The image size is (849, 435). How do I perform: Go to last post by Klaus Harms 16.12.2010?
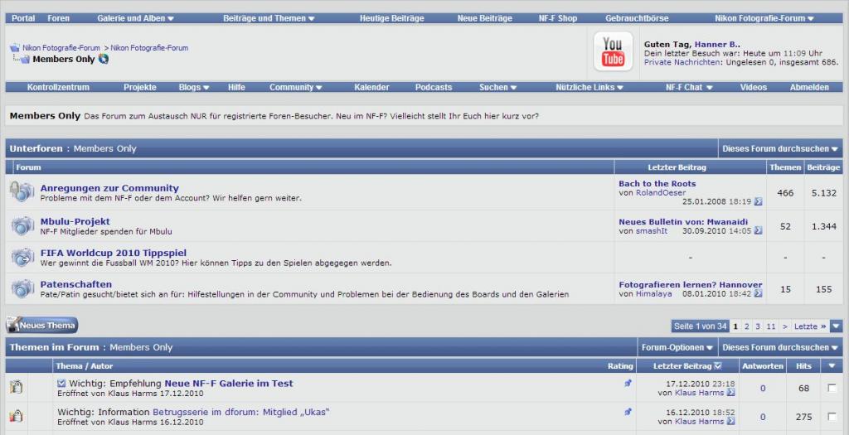point(731,422)
